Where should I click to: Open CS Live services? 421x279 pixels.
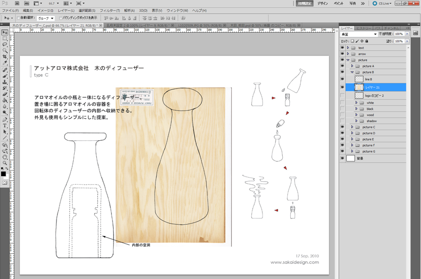point(382,3)
